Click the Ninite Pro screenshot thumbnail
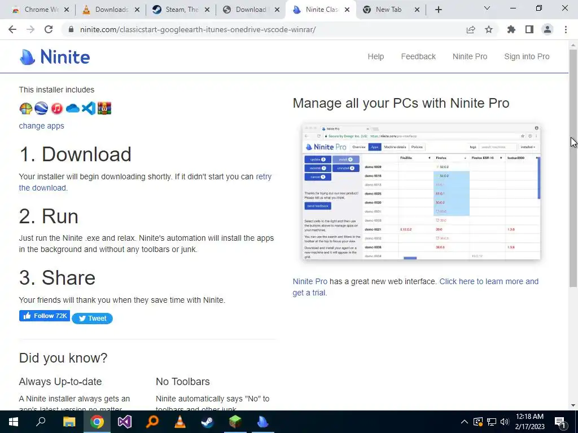 point(421,192)
